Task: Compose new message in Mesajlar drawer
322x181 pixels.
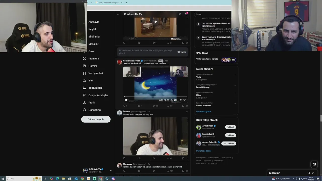Action: point(309,173)
